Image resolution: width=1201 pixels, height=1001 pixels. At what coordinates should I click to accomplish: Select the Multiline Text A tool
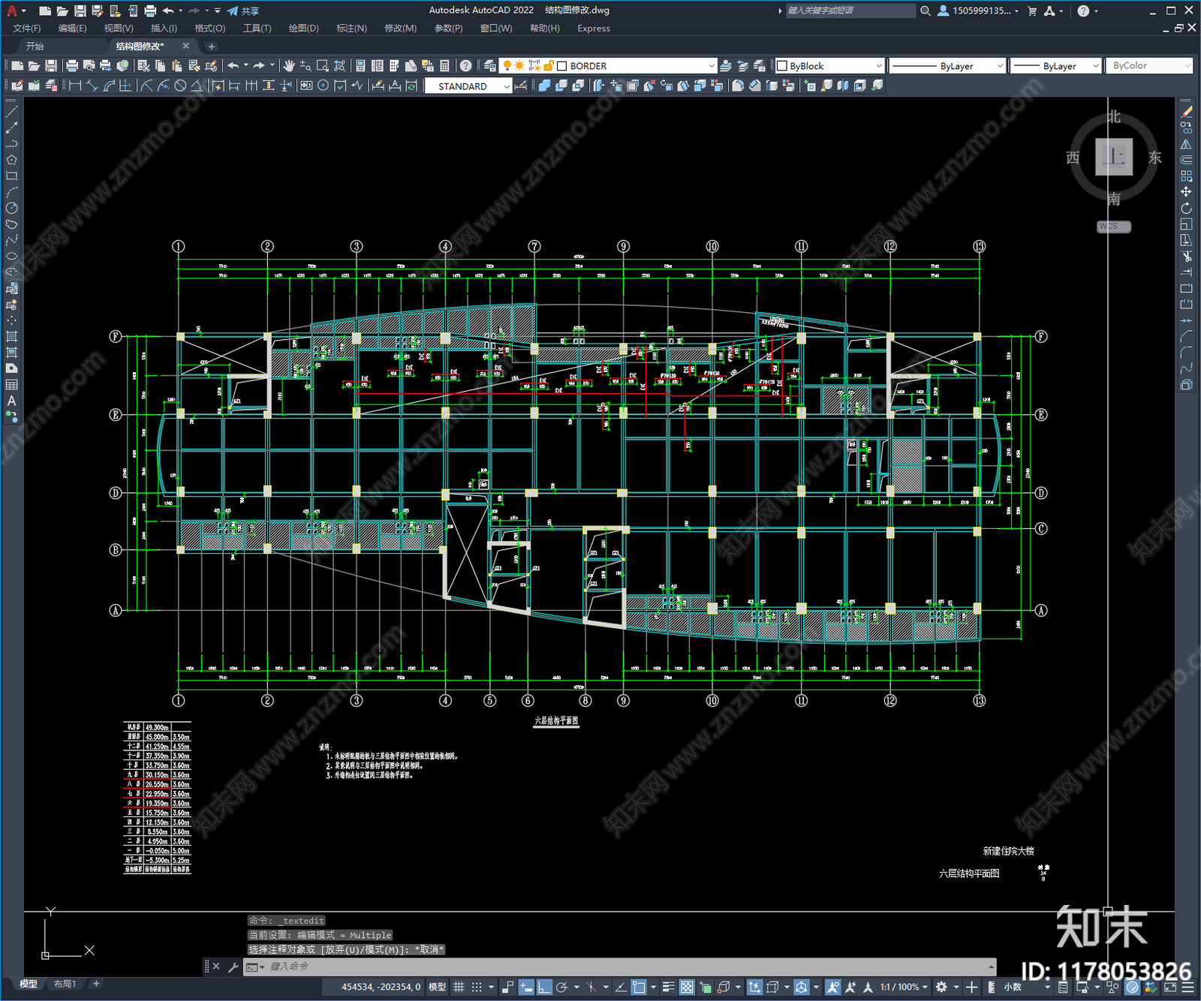(x=11, y=401)
